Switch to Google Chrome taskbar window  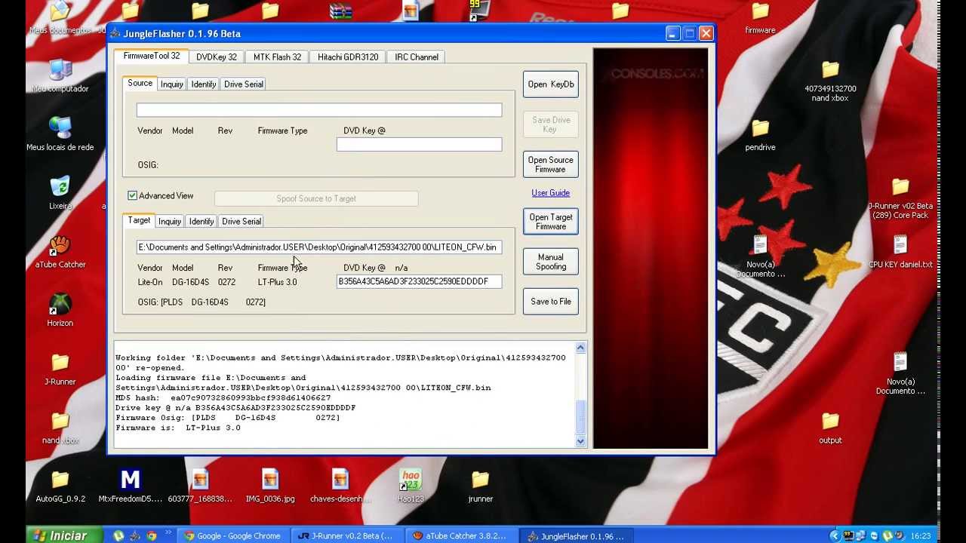[233, 536]
